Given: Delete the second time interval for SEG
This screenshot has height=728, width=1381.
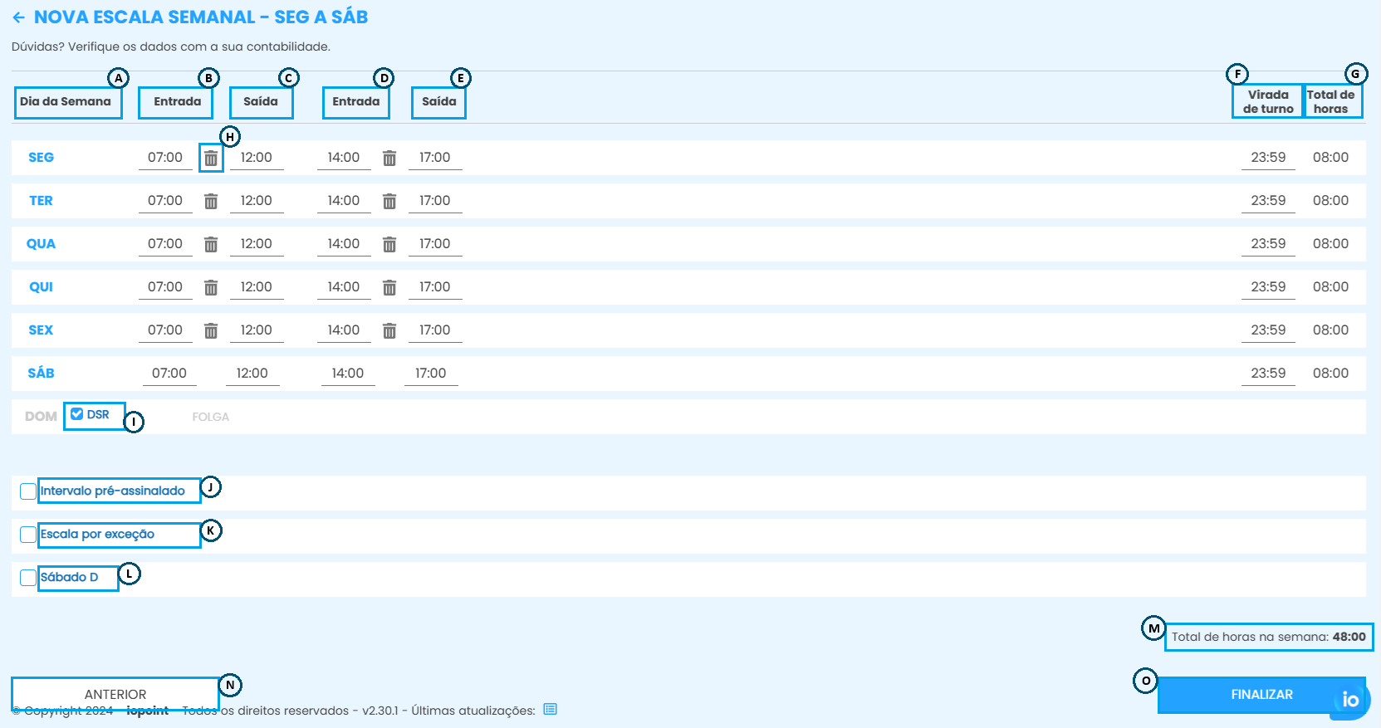Looking at the screenshot, I should pos(389,158).
